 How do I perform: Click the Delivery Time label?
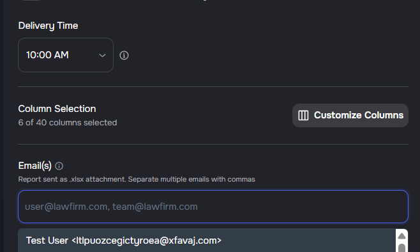pos(49,26)
